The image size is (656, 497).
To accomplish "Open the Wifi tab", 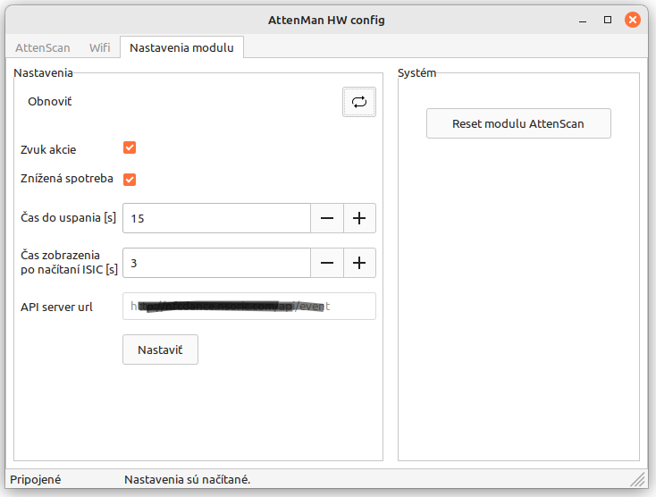I will tap(99, 47).
